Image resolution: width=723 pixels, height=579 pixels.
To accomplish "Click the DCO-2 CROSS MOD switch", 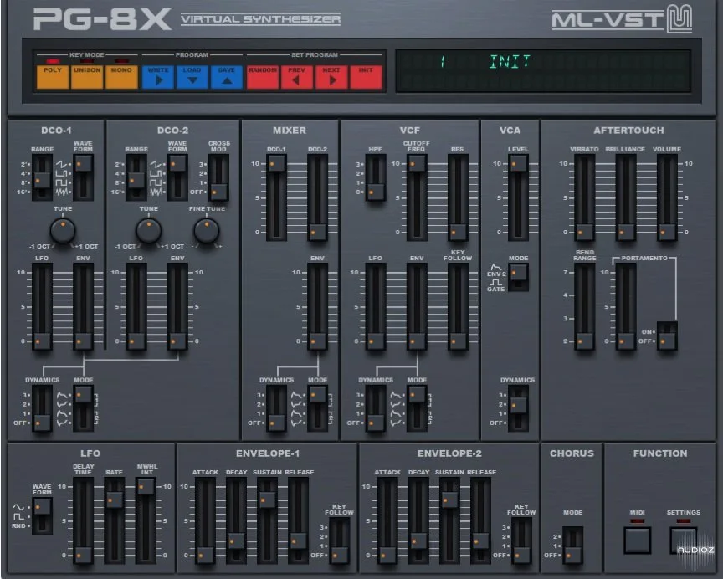I will pyautogui.click(x=218, y=177).
